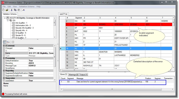
Task: Collapse the X12 271 HB root tree node
Action: (5, 18)
